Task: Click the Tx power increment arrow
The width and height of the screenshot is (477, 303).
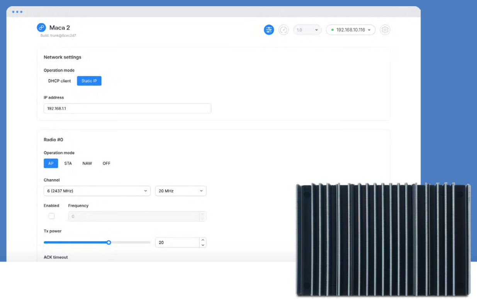Action: click(203, 240)
